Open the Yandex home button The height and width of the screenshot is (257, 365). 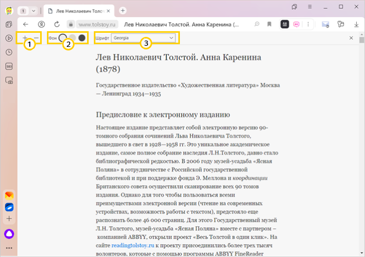pos(41,24)
